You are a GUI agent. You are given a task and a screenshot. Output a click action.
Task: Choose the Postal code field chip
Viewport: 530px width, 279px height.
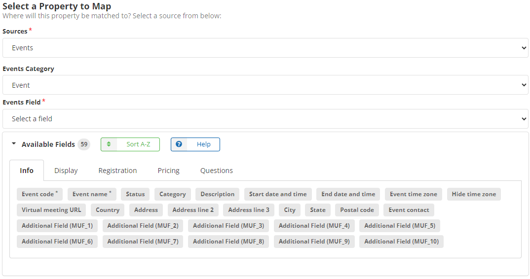tap(357, 210)
